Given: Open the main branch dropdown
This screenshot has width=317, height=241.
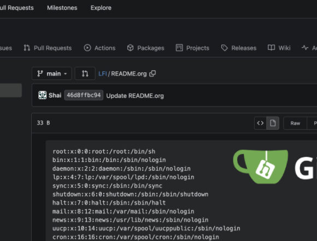Looking at the screenshot, I should coord(52,73).
